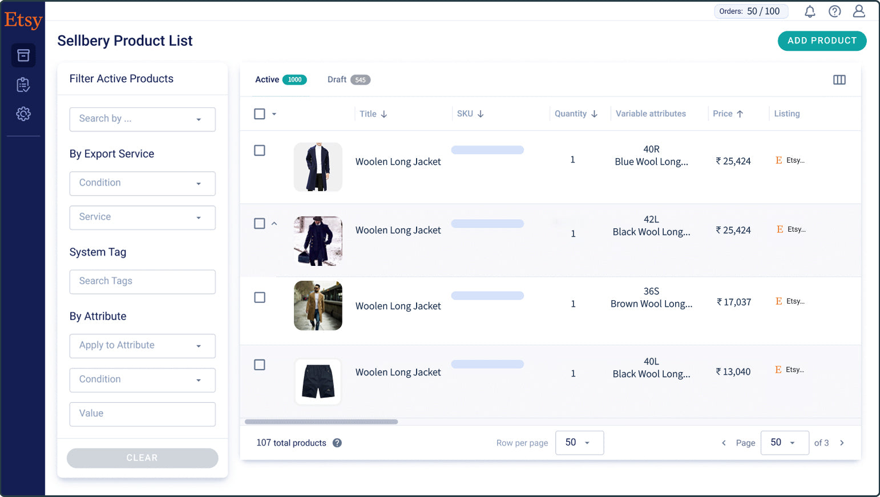Click the ADD PRODUCT button

point(822,41)
